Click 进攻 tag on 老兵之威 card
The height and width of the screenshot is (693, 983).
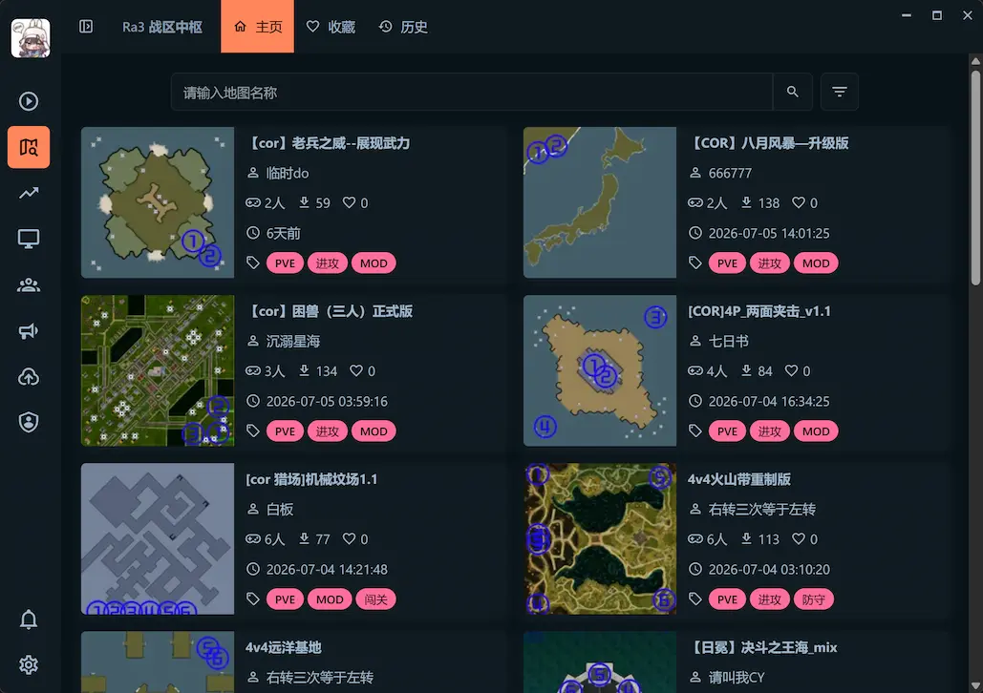[328, 263]
